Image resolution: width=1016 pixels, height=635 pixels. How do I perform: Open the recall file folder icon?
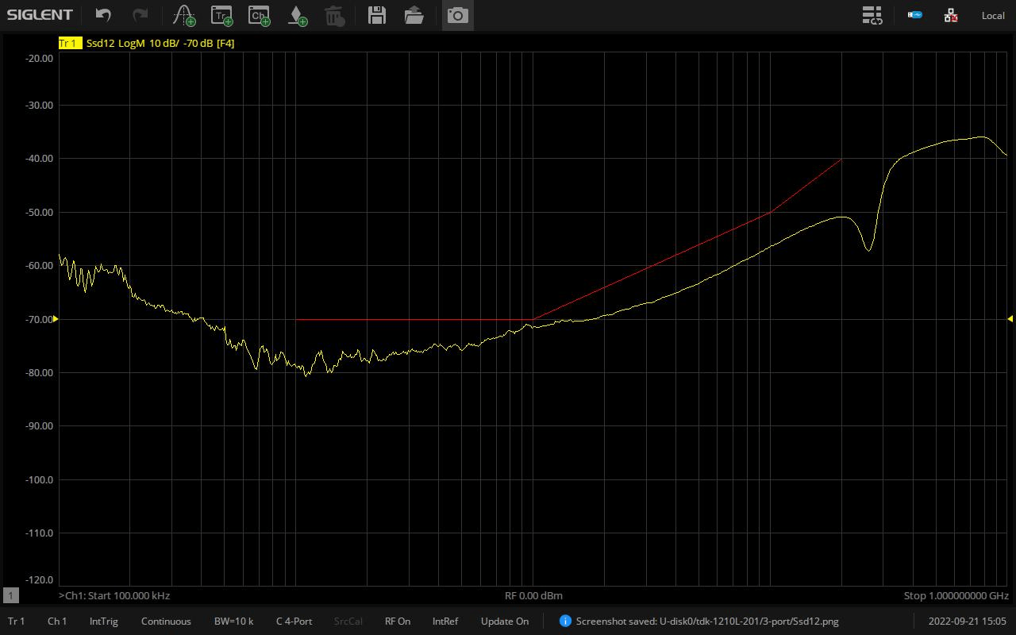[x=414, y=15]
